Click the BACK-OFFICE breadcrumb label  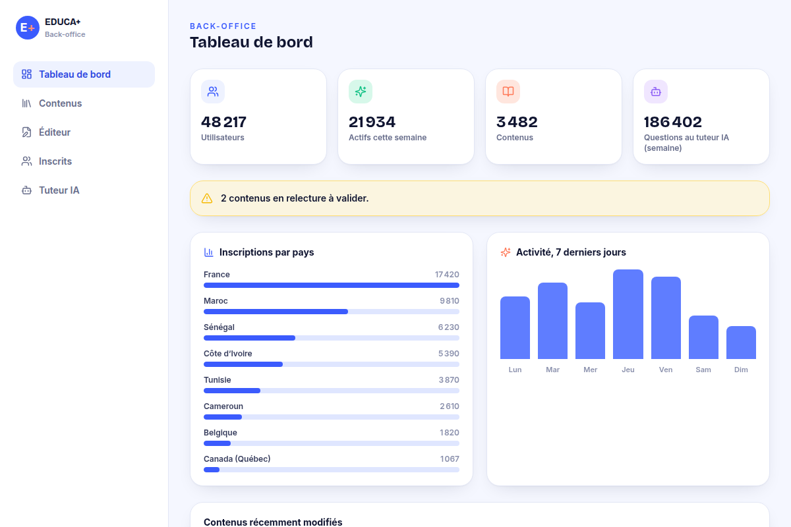tap(223, 26)
